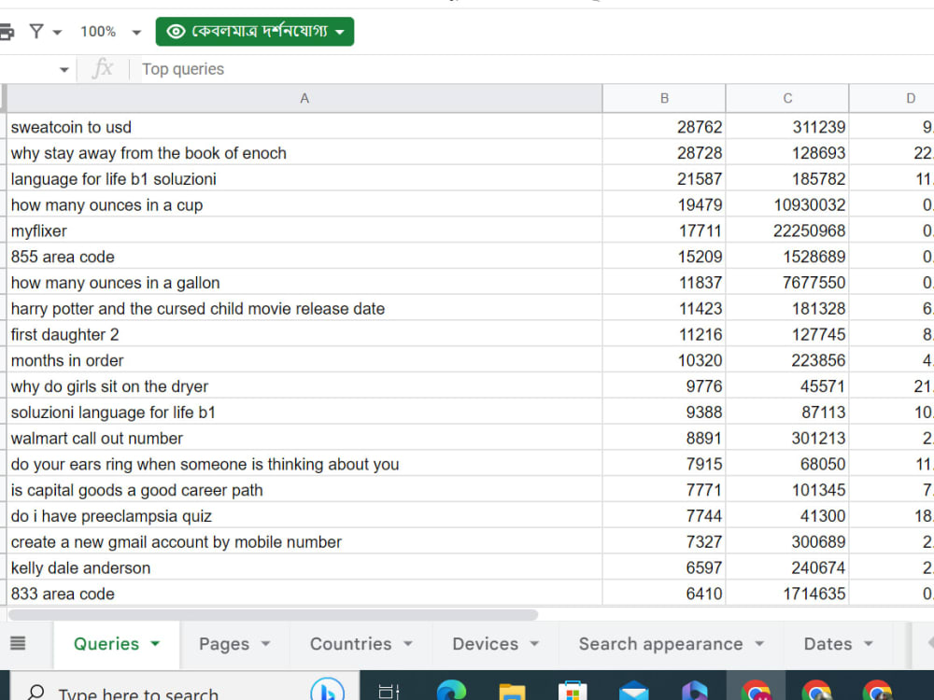
Task: Select cell '855 area code'
Action: point(304,257)
